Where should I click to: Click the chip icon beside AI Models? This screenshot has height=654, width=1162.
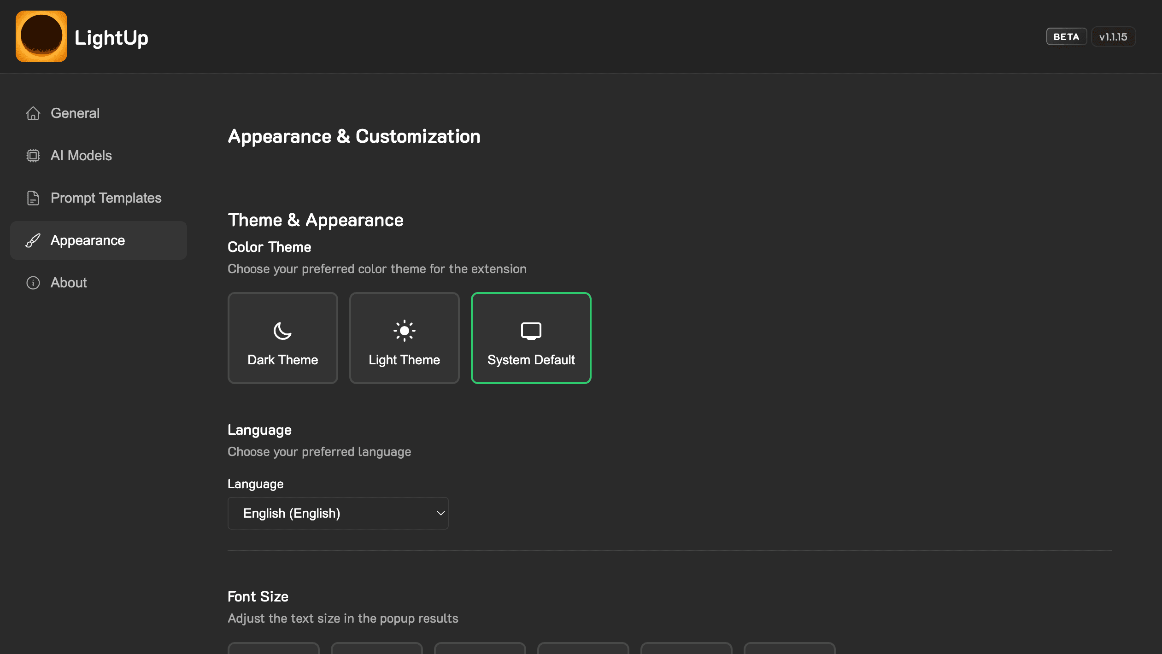tap(33, 156)
